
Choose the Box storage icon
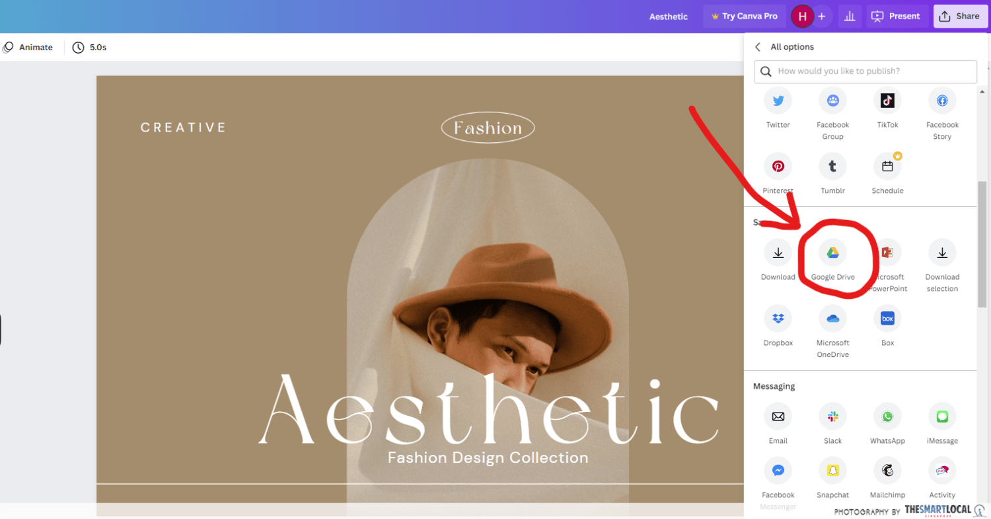[x=887, y=319]
